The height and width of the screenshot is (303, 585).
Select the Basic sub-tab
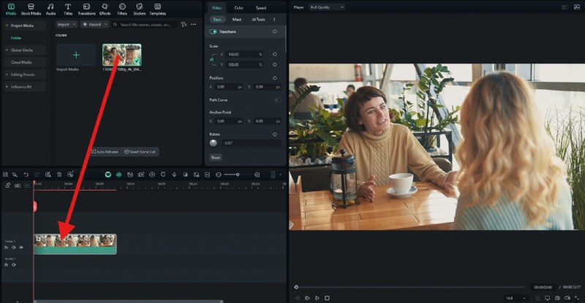pyautogui.click(x=217, y=20)
